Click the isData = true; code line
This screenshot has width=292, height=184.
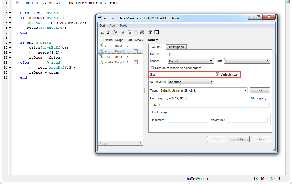pos(44,72)
